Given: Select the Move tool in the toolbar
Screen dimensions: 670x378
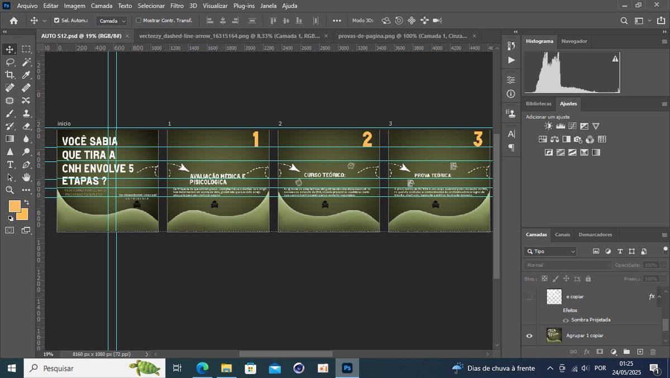Looking at the screenshot, I should pyautogui.click(x=10, y=49).
